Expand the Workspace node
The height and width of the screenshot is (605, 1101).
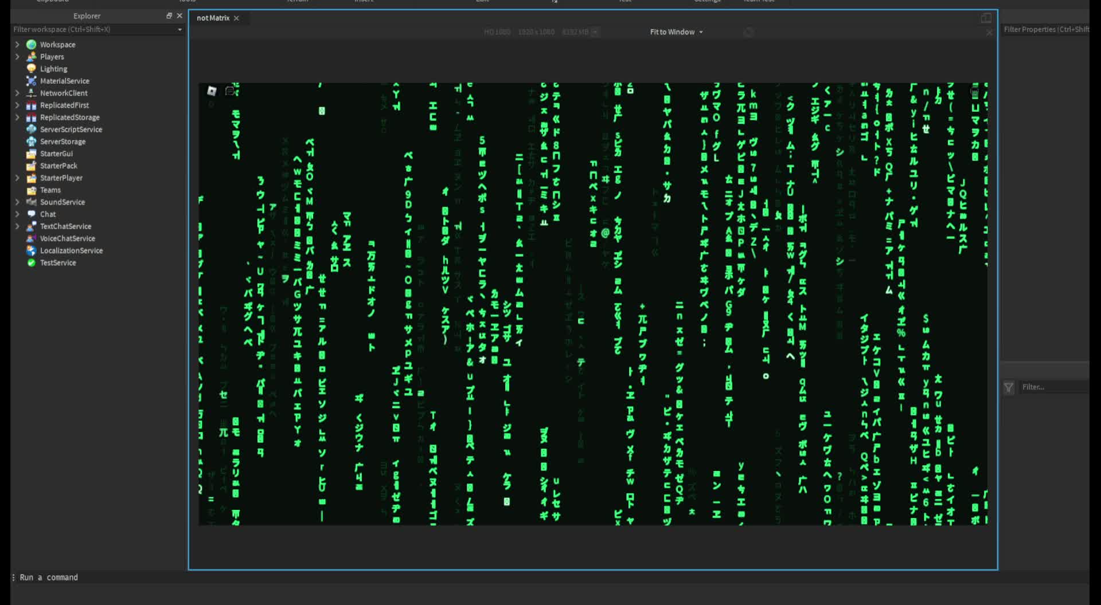(x=17, y=44)
